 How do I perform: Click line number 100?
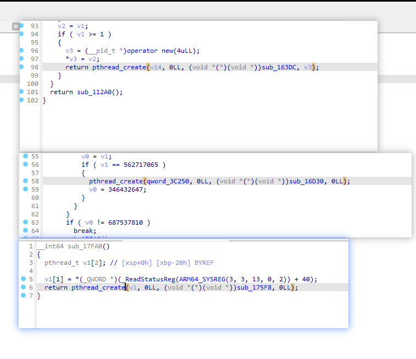pyautogui.click(x=32, y=84)
